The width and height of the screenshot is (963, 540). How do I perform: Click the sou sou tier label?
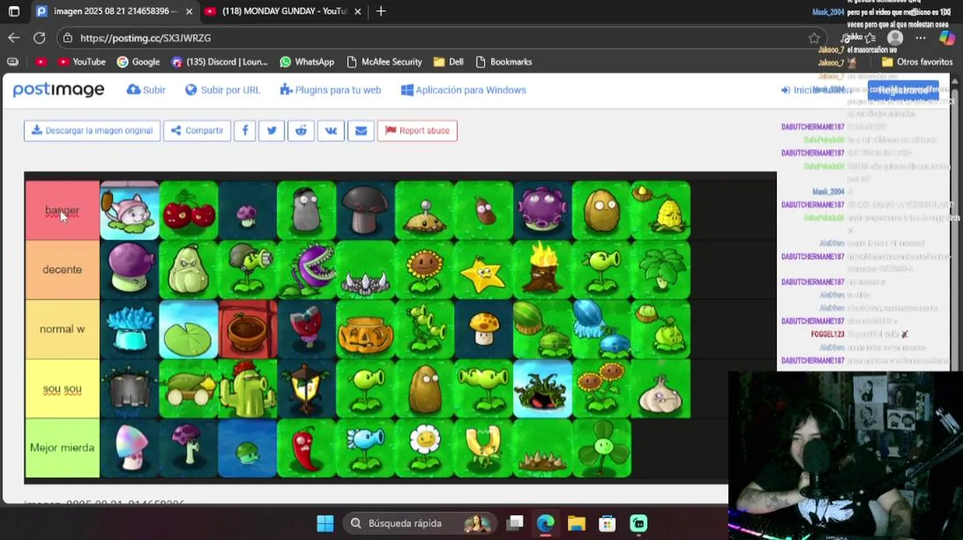[x=62, y=388]
